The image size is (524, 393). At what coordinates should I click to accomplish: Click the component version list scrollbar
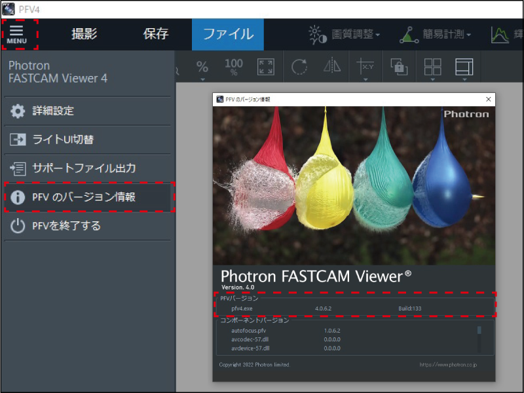pyautogui.click(x=479, y=339)
